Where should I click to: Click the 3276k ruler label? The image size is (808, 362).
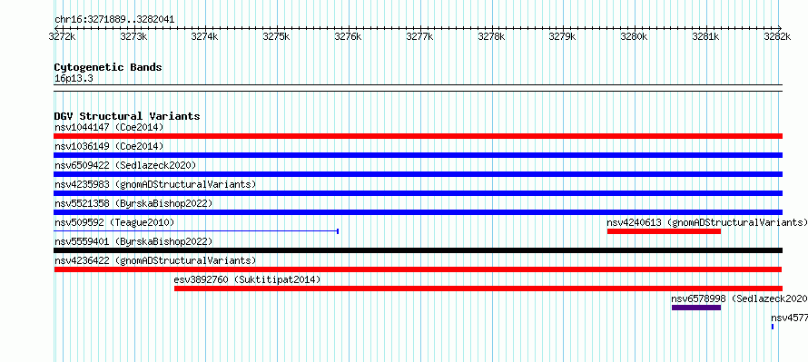349,36
